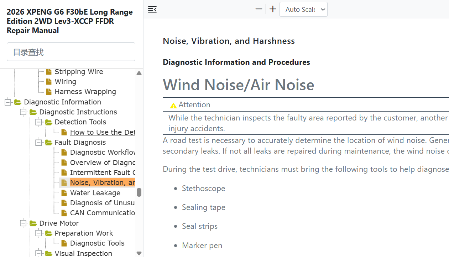Image resolution: width=449 pixels, height=257 pixels.
Task: Collapse the Visual Inspection node
Action: [x=38, y=253]
